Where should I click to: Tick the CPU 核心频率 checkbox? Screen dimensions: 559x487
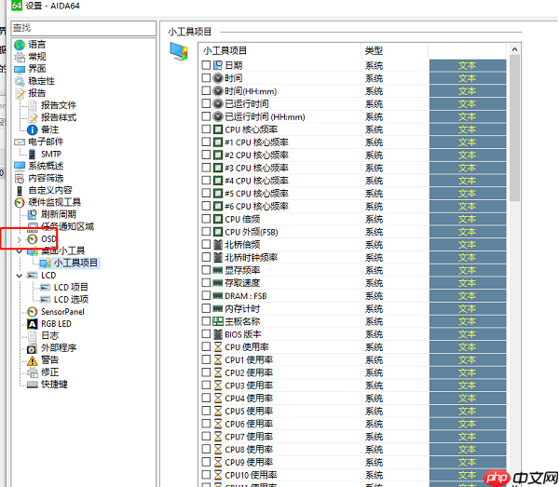[x=206, y=129]
